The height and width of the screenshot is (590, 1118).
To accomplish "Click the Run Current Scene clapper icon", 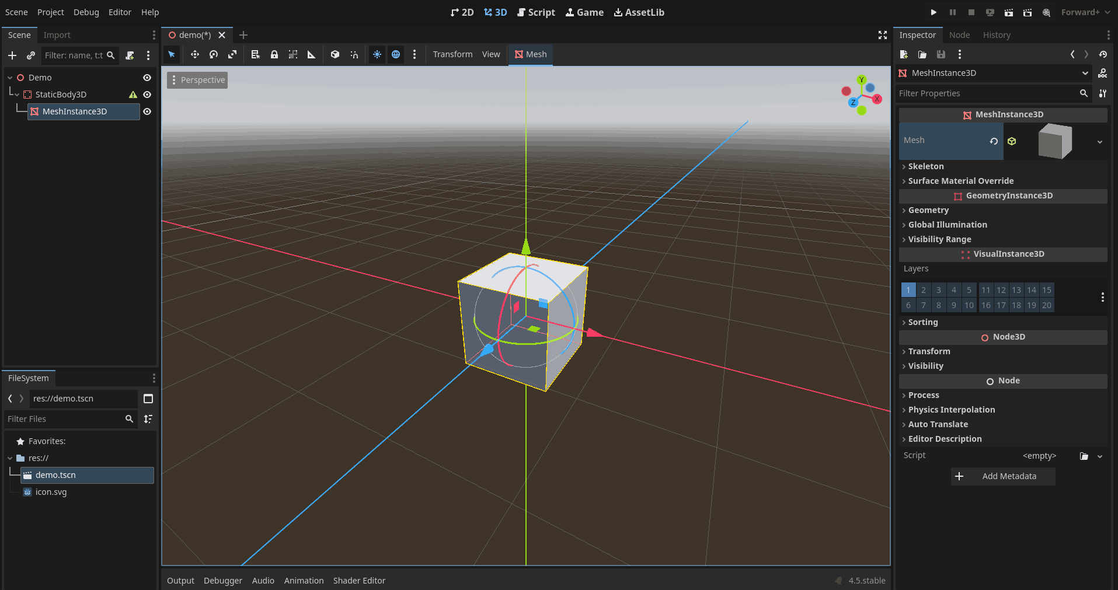I will click(1009, 12).
